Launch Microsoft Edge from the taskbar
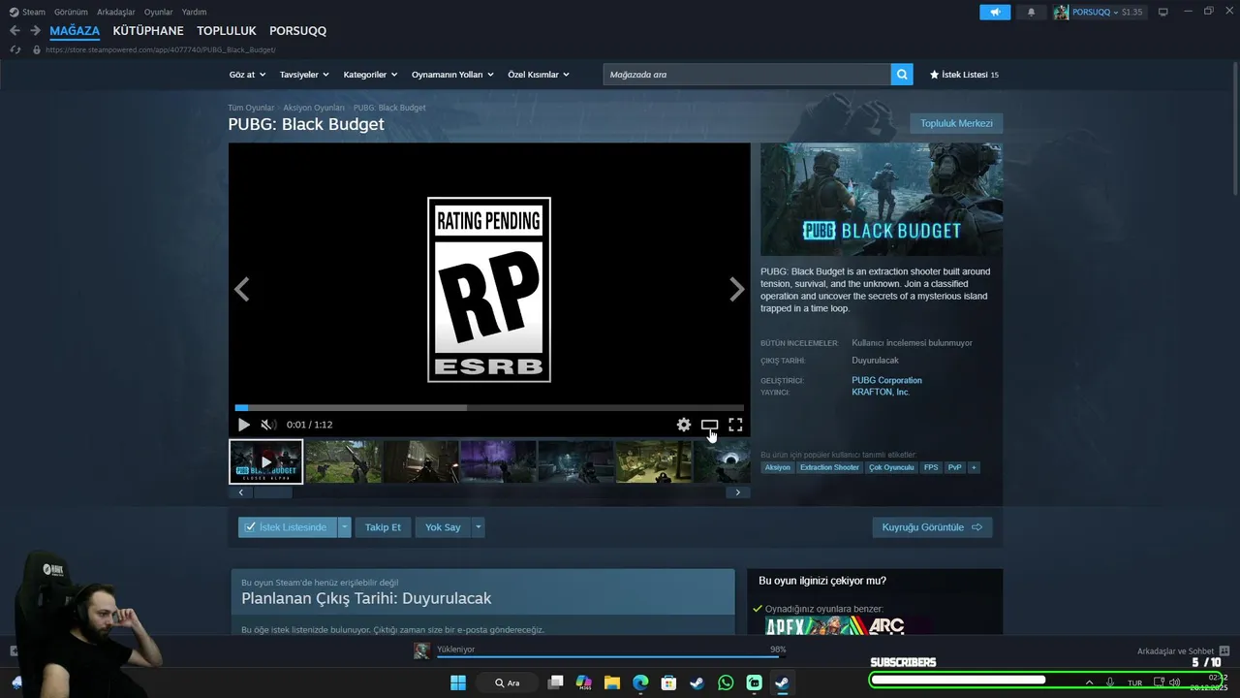The width and height of the screenshot is (1240, 698). pyautogui.click(x=640, y=682)
